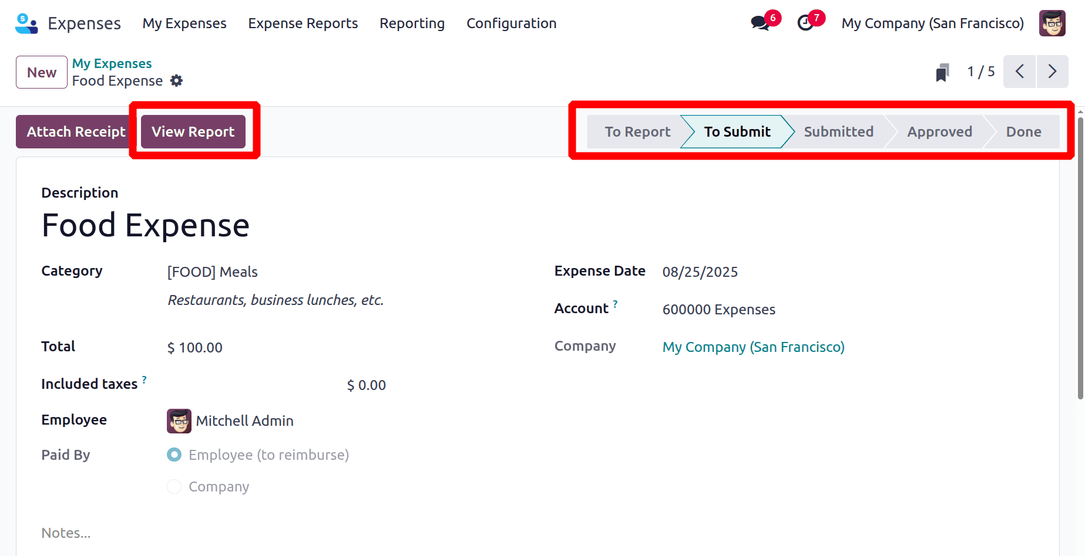This screenshot has width=1085, height=556.
Task: Click the included taxes value $ 0.00
Action: [366, 385]
